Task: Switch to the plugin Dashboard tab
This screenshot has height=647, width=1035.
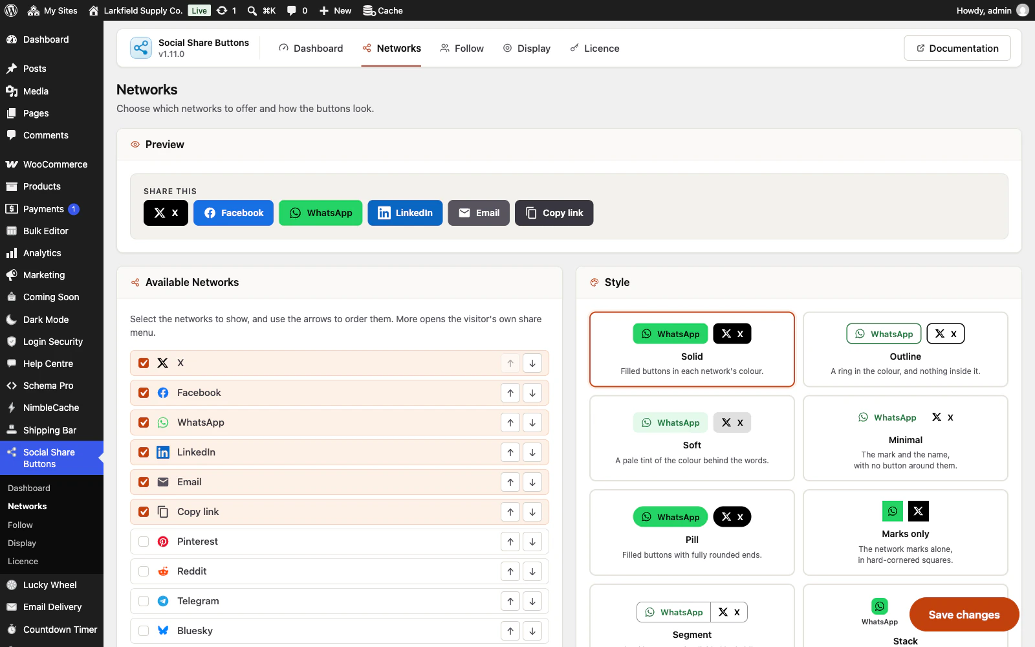Action: coord(310,49)
